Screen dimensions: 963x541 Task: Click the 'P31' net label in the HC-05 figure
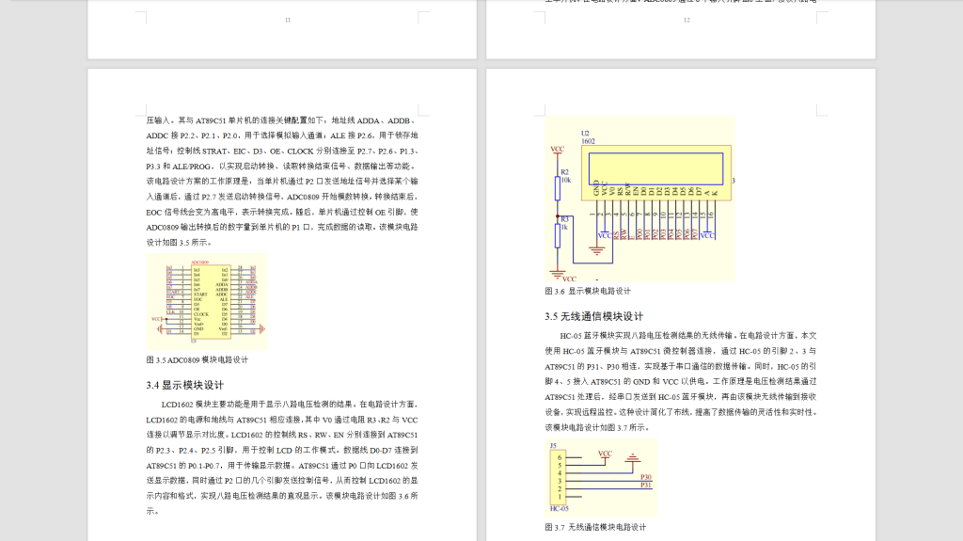click(645, 485)
